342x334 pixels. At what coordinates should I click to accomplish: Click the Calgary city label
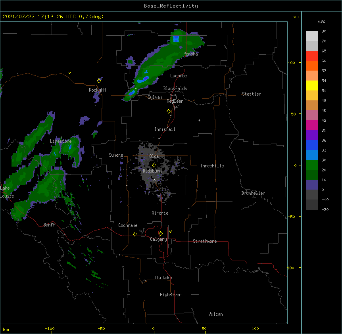(158, 239)
